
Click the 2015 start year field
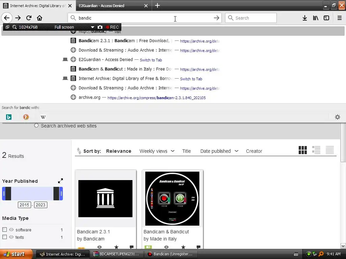24,205
